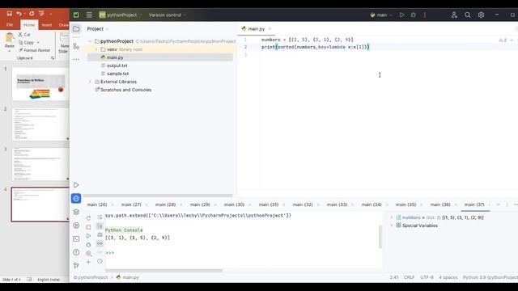This screenshot has height=291, width=518.
Task: Click the pythonProject breadcrumb in the status bar
Action: point(91,277)
